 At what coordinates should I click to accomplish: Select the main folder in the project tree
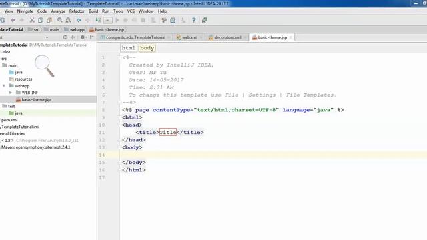(10, 65)
